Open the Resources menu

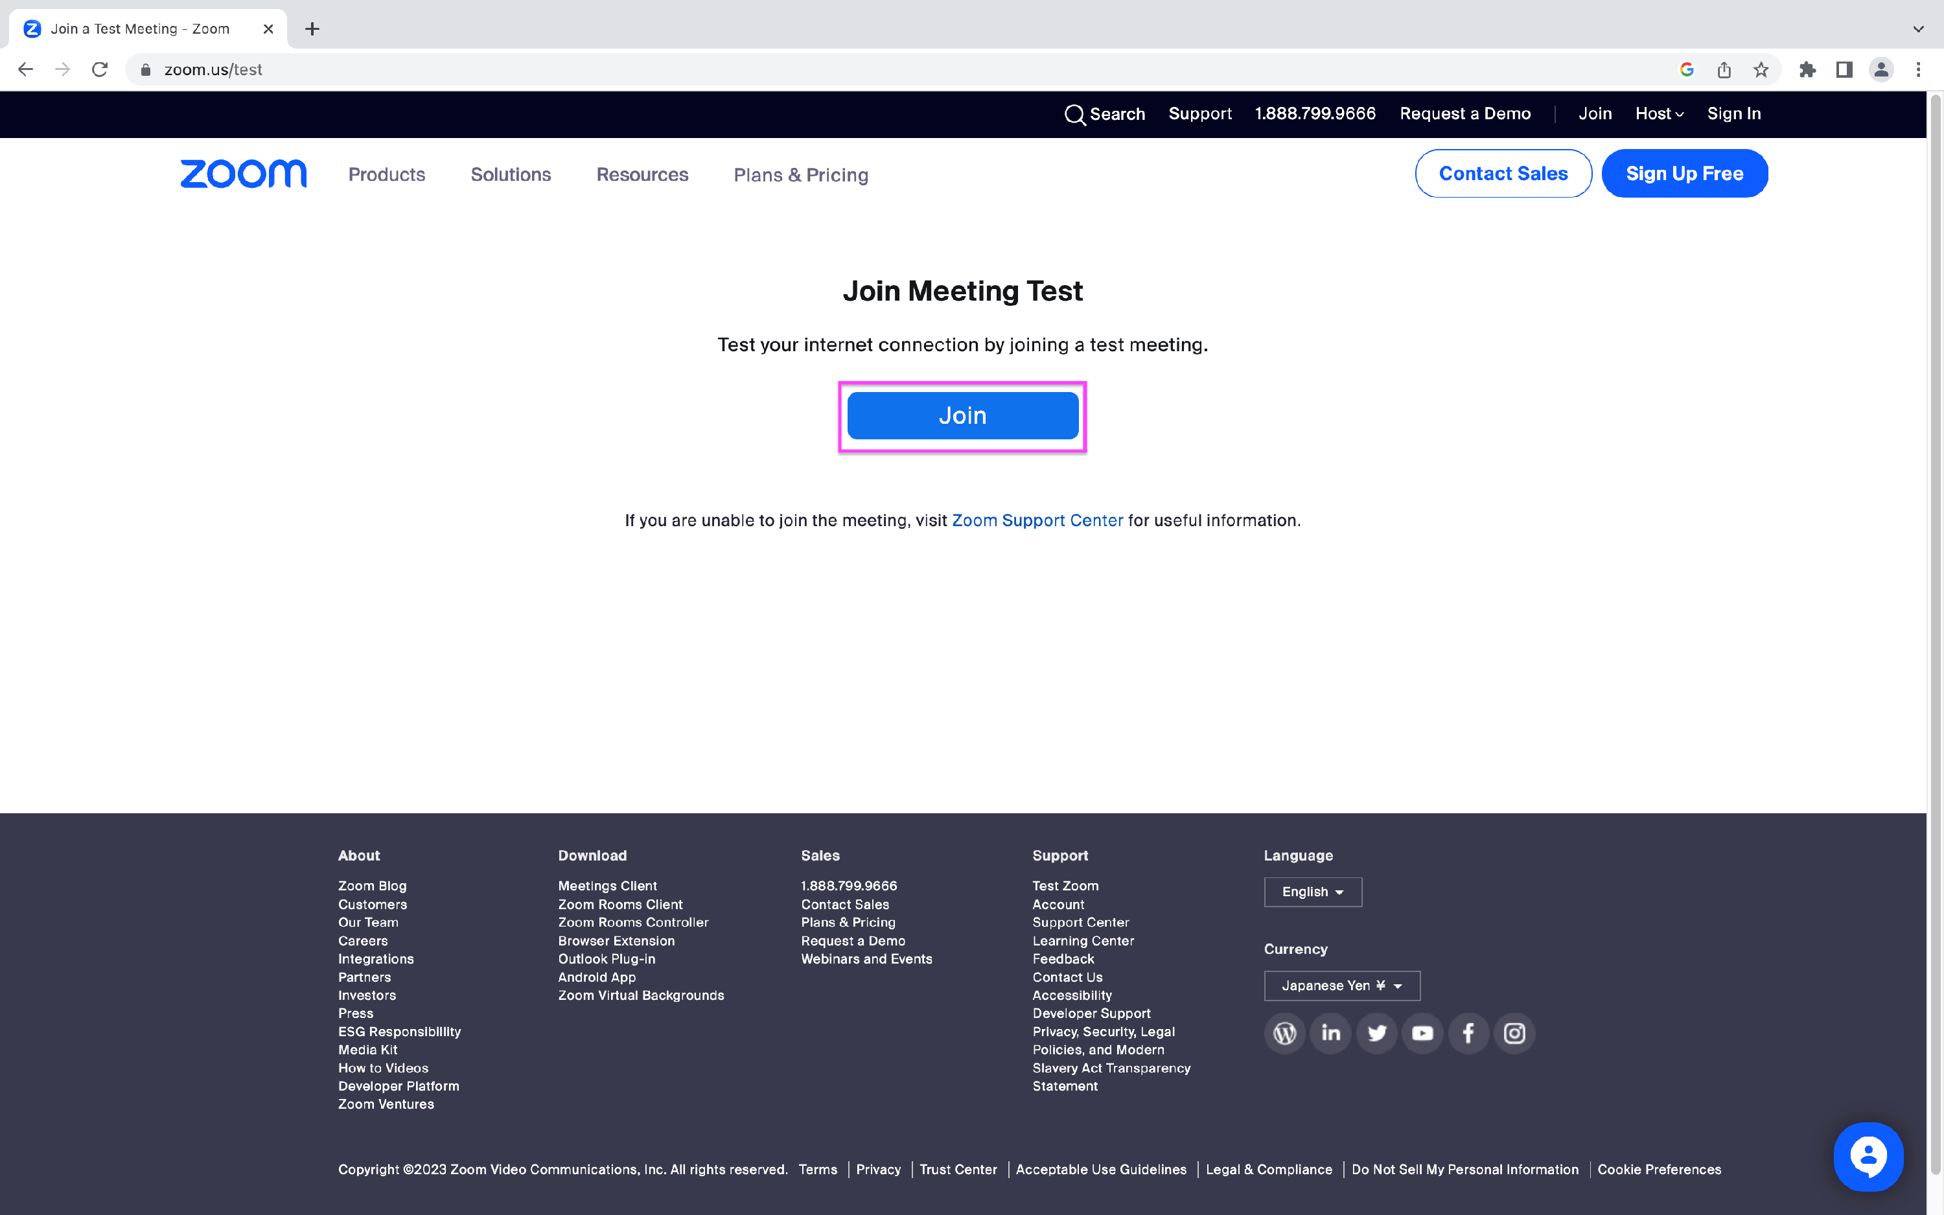(x=642, y=174)
